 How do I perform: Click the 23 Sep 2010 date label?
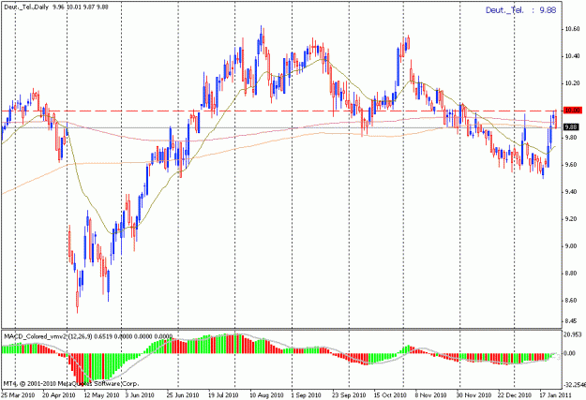349,395
